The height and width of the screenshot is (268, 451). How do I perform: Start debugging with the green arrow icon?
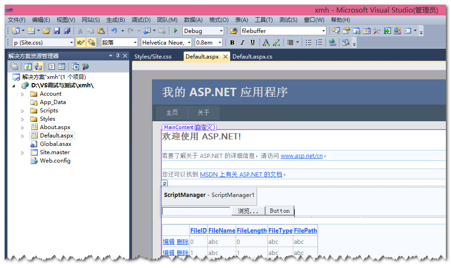coord(176,30)
